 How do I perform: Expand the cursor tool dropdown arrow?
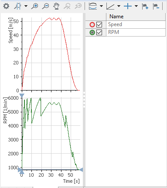click(26, 6)
